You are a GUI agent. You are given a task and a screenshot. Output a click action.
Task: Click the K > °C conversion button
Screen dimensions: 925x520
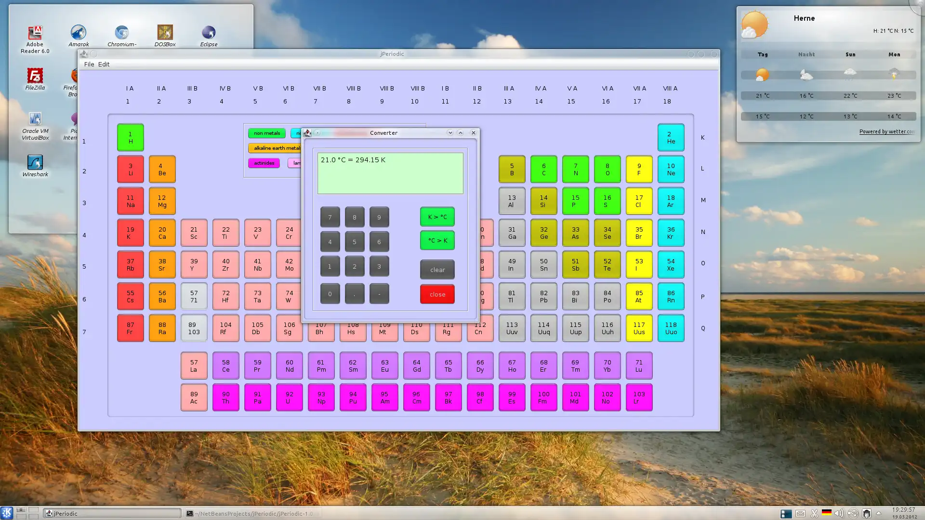coord(438,217)
